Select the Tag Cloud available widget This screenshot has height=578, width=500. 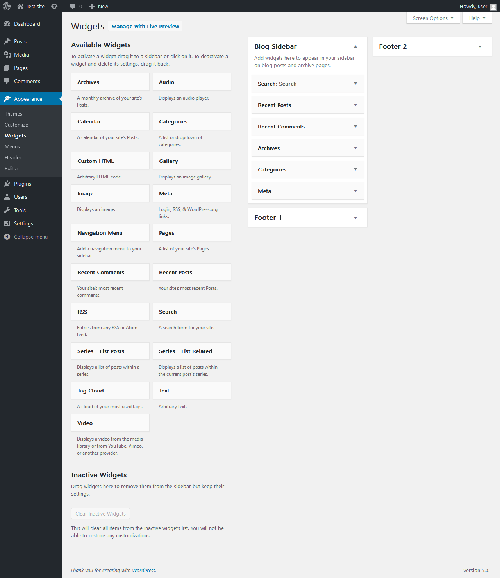[x=110, y=391]
